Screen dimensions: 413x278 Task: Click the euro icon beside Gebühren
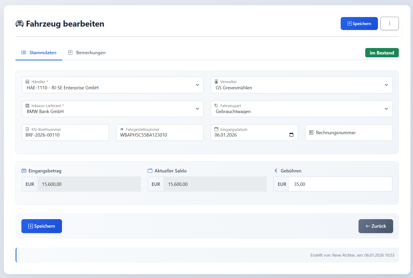tap(276, 171)
